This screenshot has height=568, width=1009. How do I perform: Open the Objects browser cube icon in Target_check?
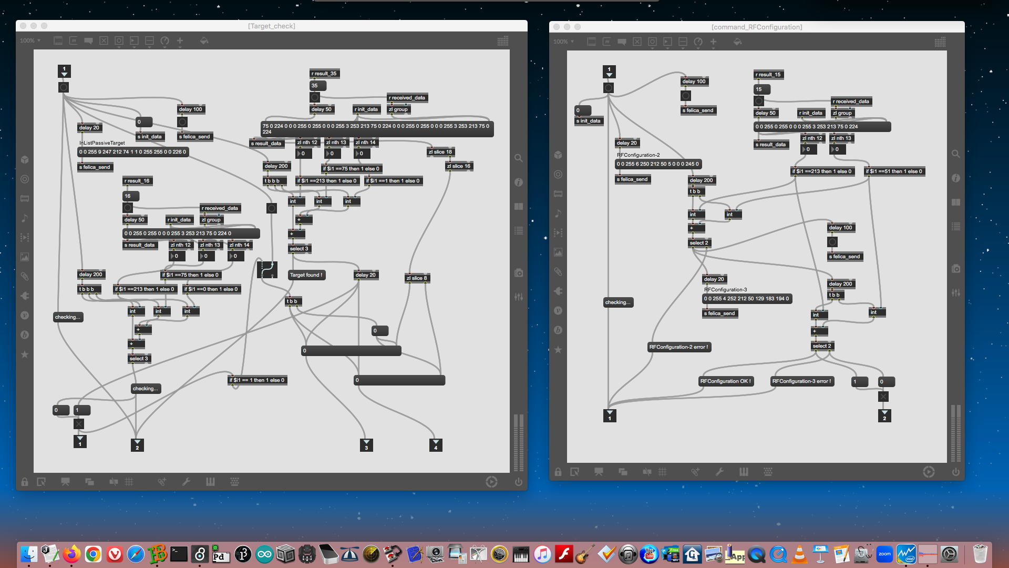click(x=25, y=159)
